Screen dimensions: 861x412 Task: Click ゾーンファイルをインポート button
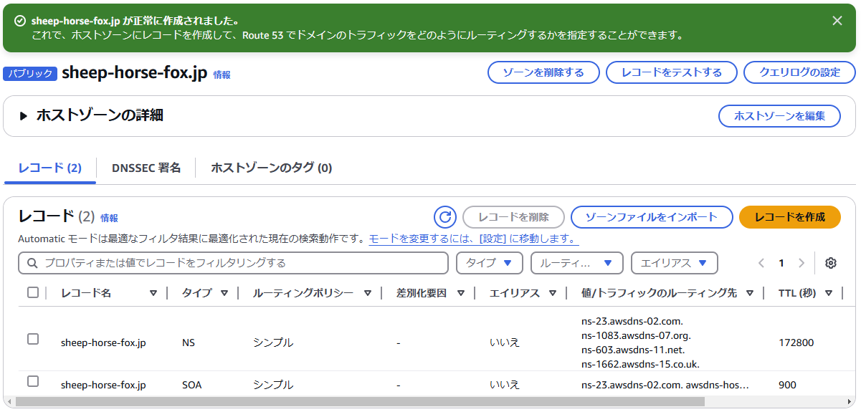(652, 217)
